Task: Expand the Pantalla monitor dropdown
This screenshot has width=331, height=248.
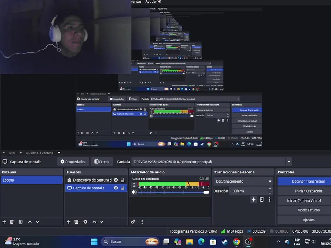Action: pos(289,162)
